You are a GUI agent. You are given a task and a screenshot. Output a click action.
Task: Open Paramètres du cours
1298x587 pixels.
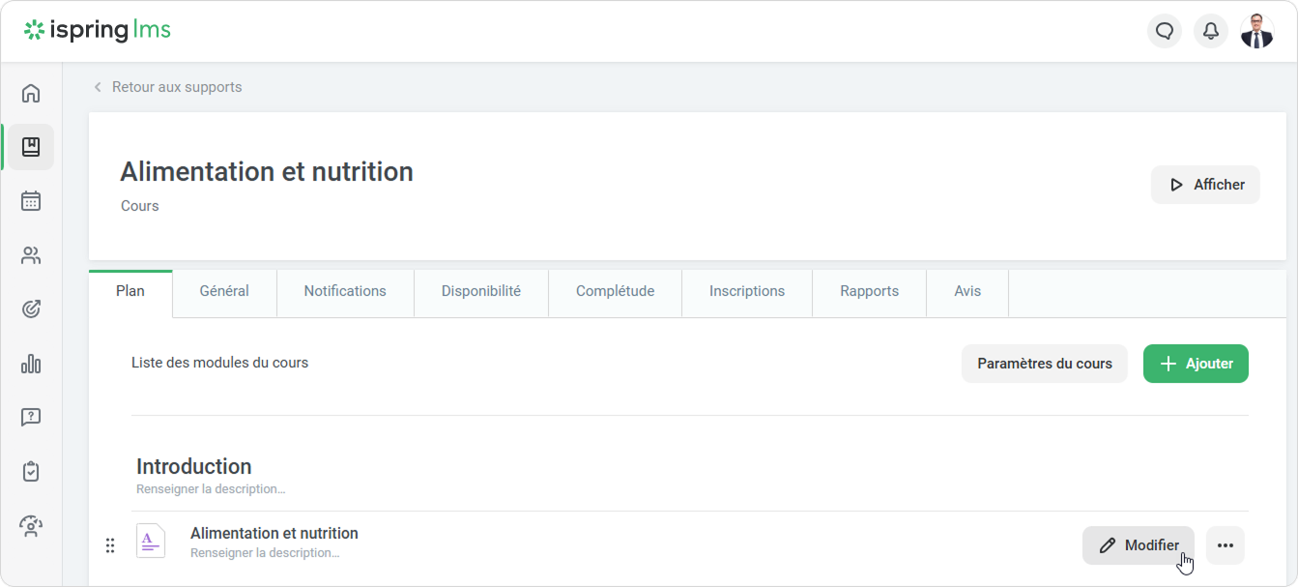[x=1044, y=364]
